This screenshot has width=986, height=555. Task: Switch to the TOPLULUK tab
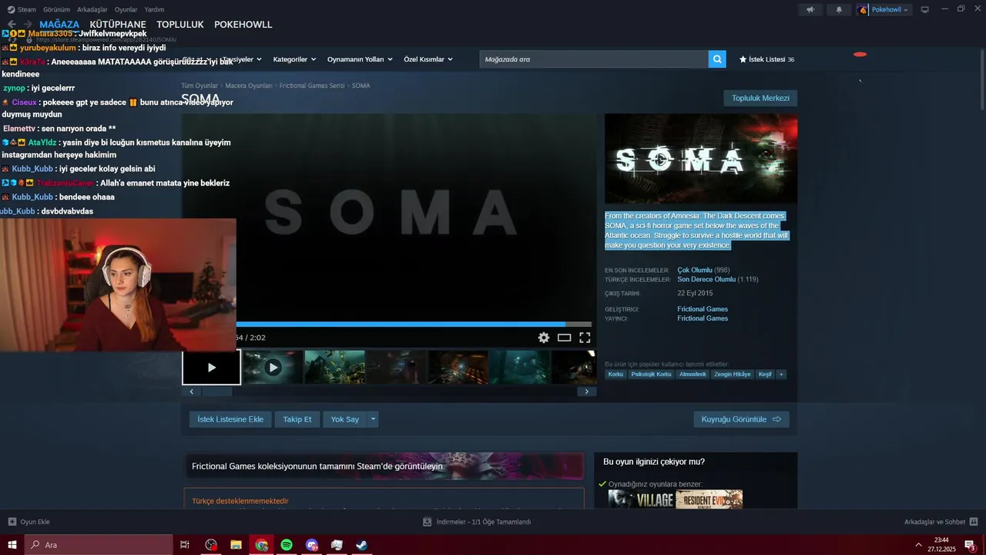[x=180, y=25]
